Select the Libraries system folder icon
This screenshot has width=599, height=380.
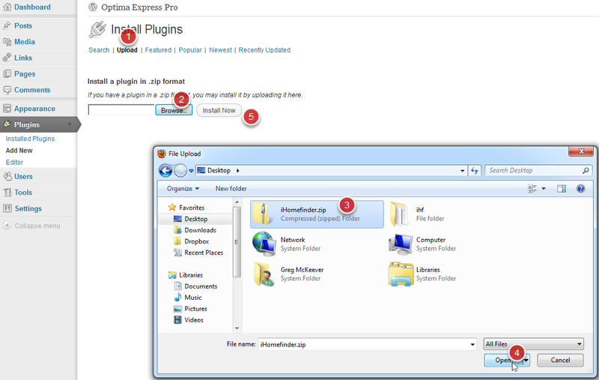(401, 274)
